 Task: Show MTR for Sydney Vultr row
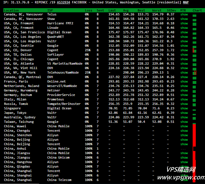pos(184,117)
